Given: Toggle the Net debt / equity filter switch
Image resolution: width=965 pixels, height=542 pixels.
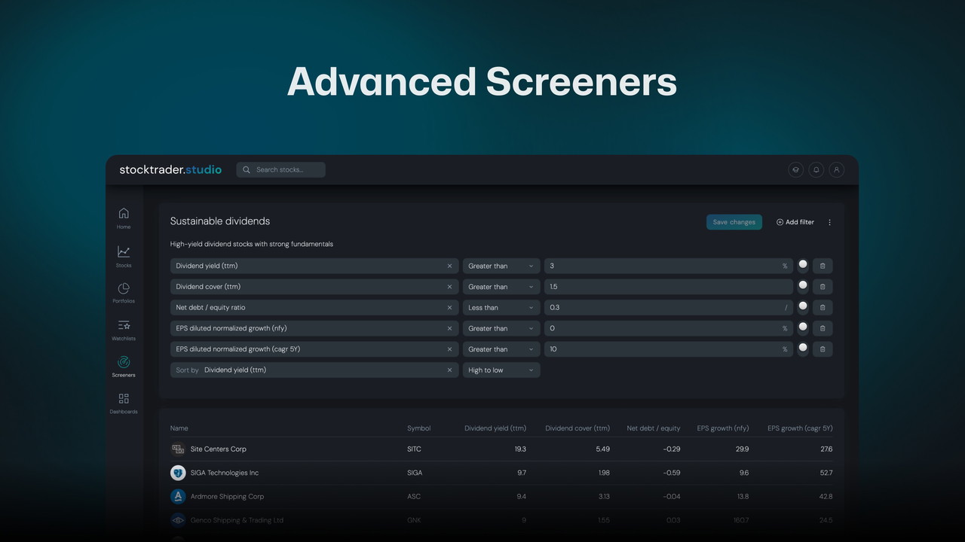Looking at the screenshot, I should click(x=803, y=307).
